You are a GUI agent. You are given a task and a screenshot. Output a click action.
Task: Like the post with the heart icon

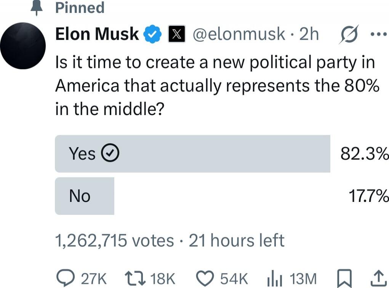(x=205, y=278)
